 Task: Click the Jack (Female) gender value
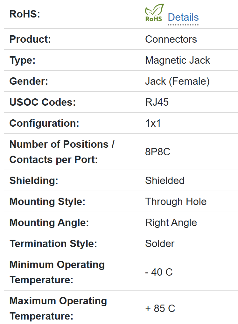(x=177, y=81)
